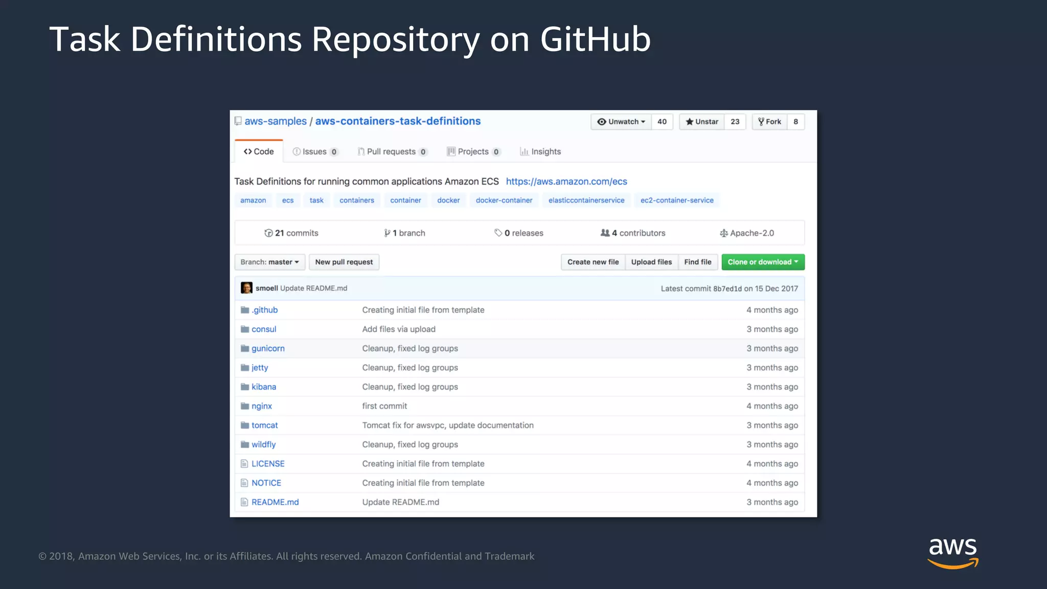
Task: Click New pull request button
Action: click(x=344, y=262)
